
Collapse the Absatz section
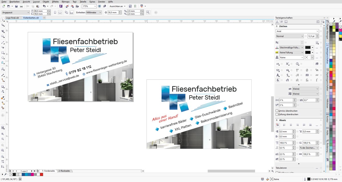pyautogui.click(x=277, y=120)
